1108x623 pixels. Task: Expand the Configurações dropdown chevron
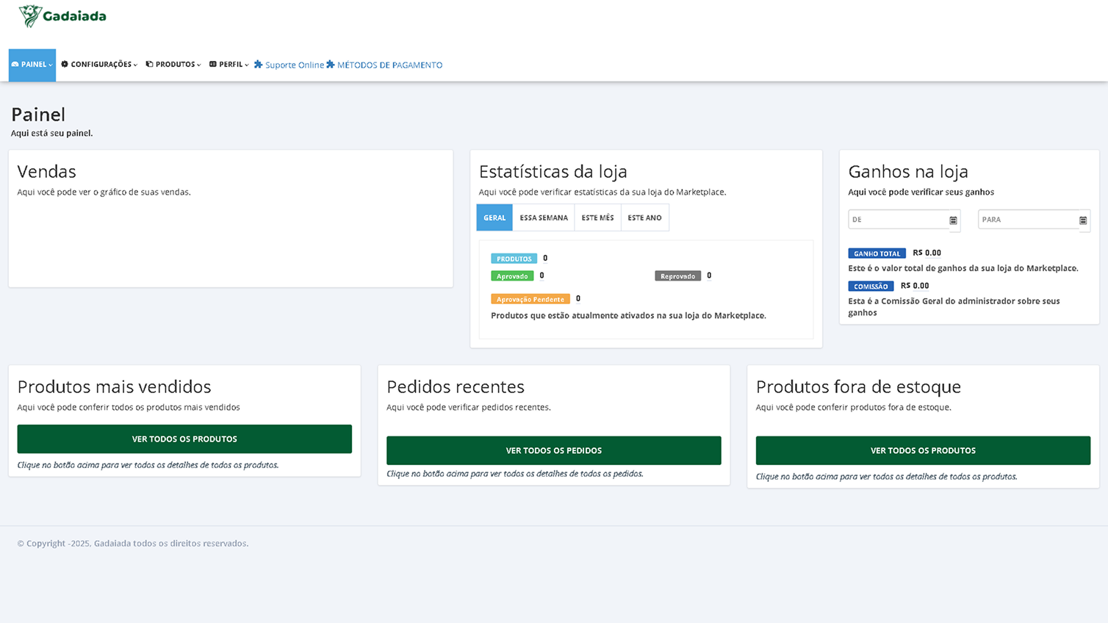[135, 65]
